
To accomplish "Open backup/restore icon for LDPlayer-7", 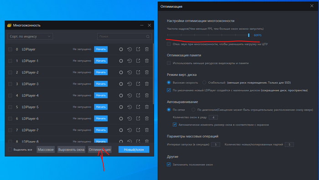I will [x=129, y=130].
